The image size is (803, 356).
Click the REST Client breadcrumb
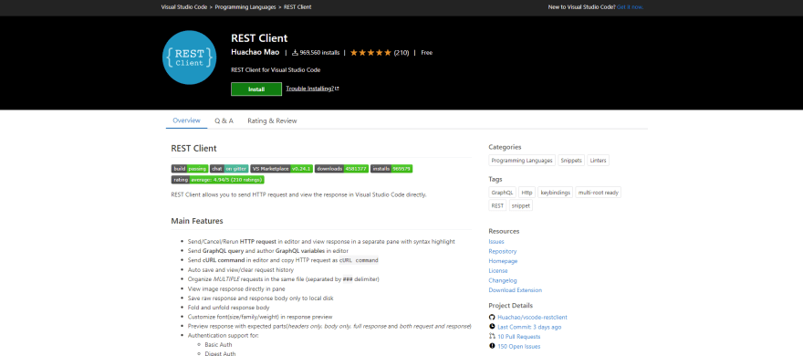pos(297,7)
